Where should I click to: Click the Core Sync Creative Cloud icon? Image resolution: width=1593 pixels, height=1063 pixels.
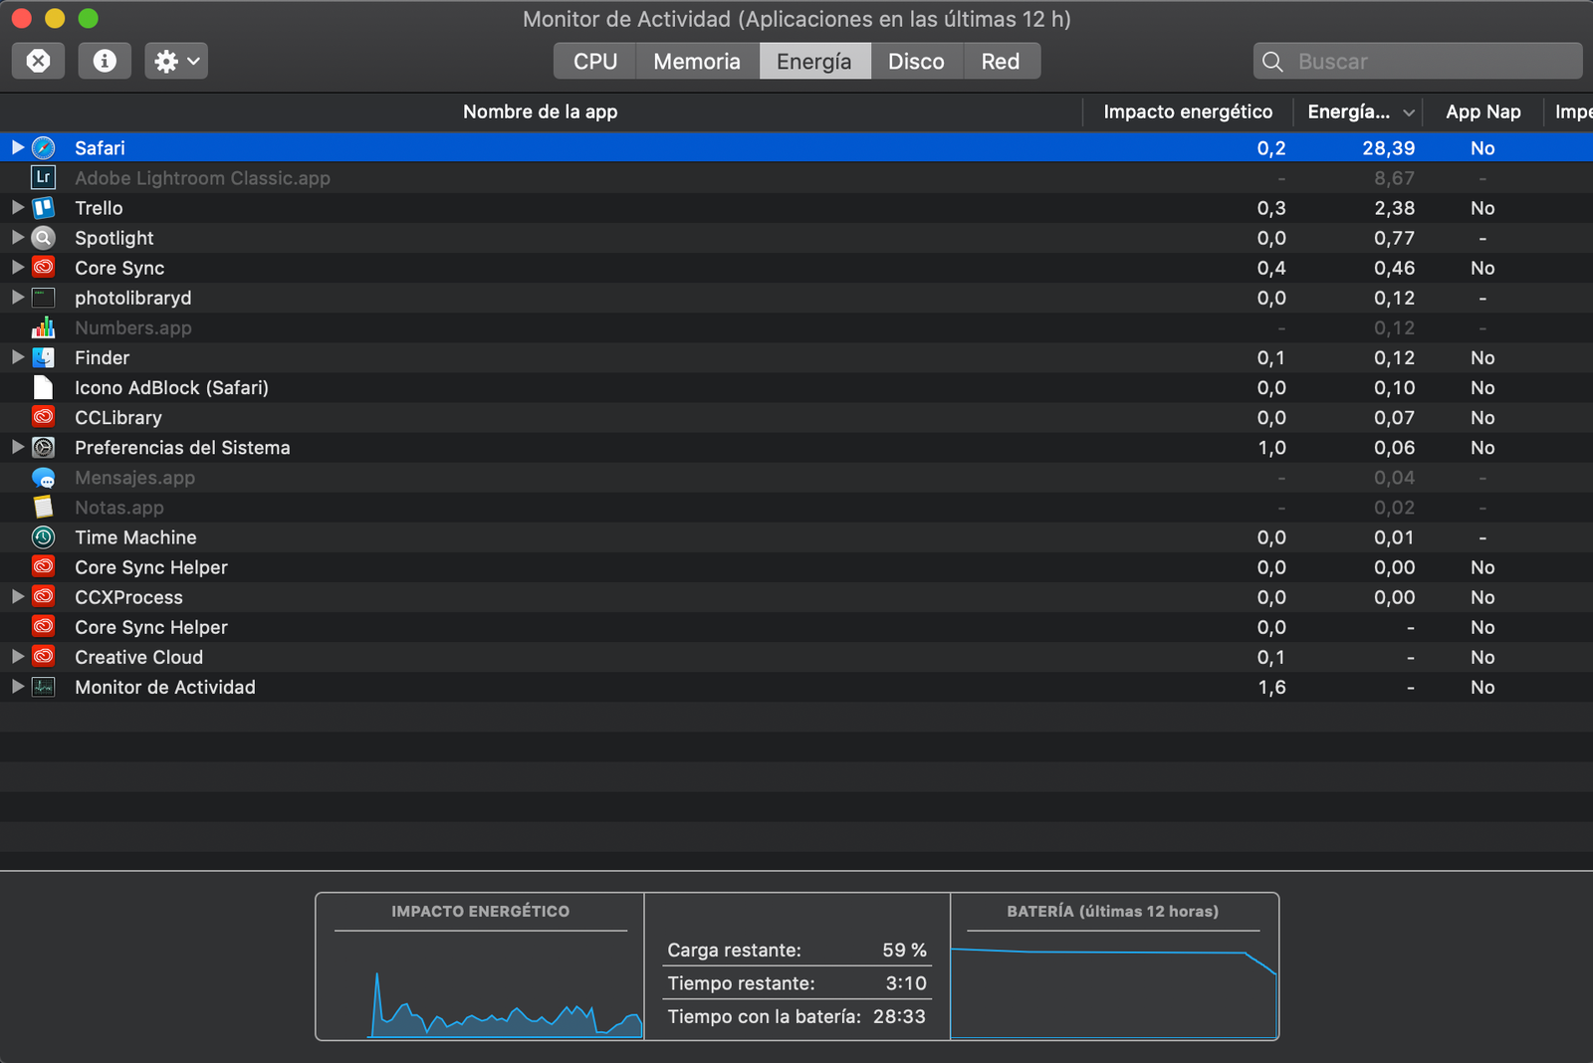click(43, 268)
